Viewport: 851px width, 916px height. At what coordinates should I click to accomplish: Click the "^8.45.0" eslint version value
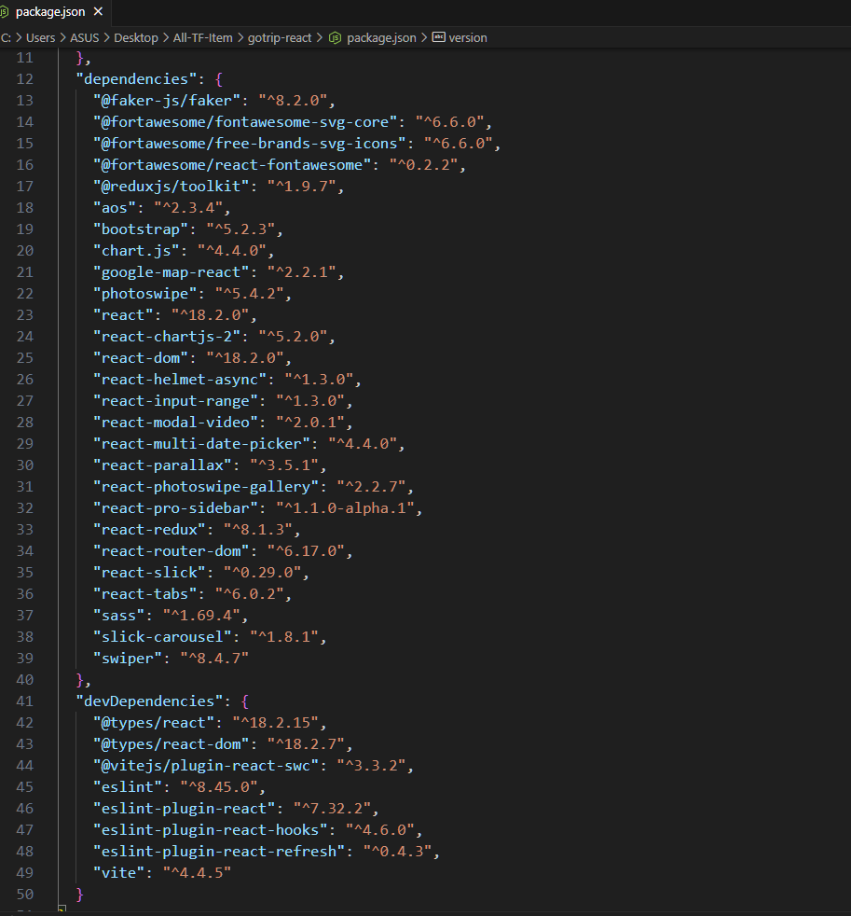[x=219, y=787]
